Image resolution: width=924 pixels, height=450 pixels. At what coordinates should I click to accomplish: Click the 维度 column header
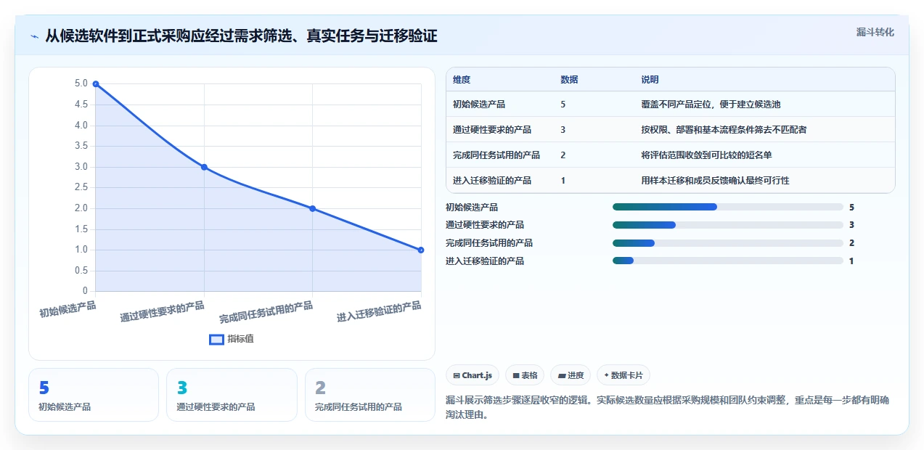(x=462, y=80)
